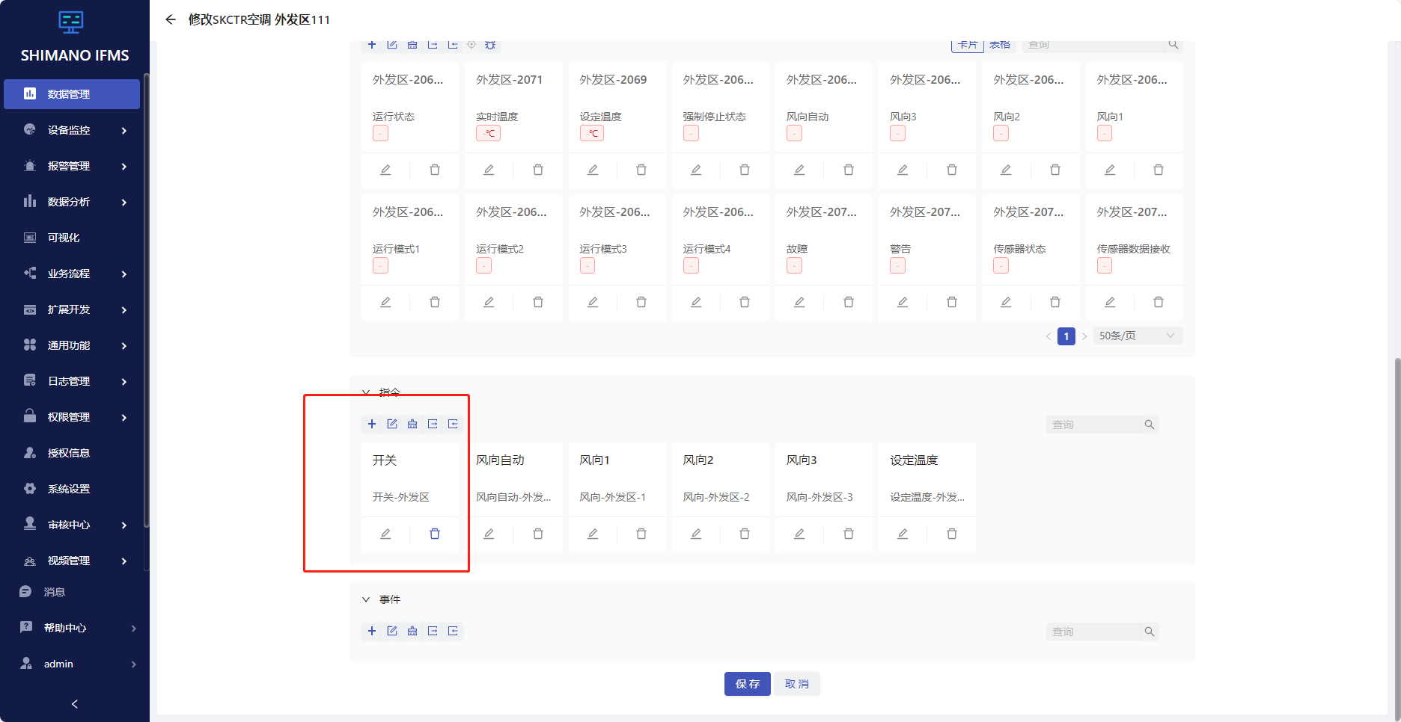
Task: Add a new command in 指令 toolbar
Action: click(372, 424)
